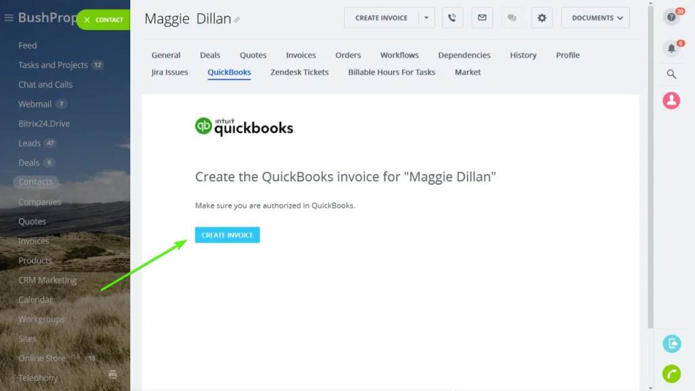This screenshot has height=391, width=695.
Task: Click the chat bubbles icon in header
Action: (512, 18)
